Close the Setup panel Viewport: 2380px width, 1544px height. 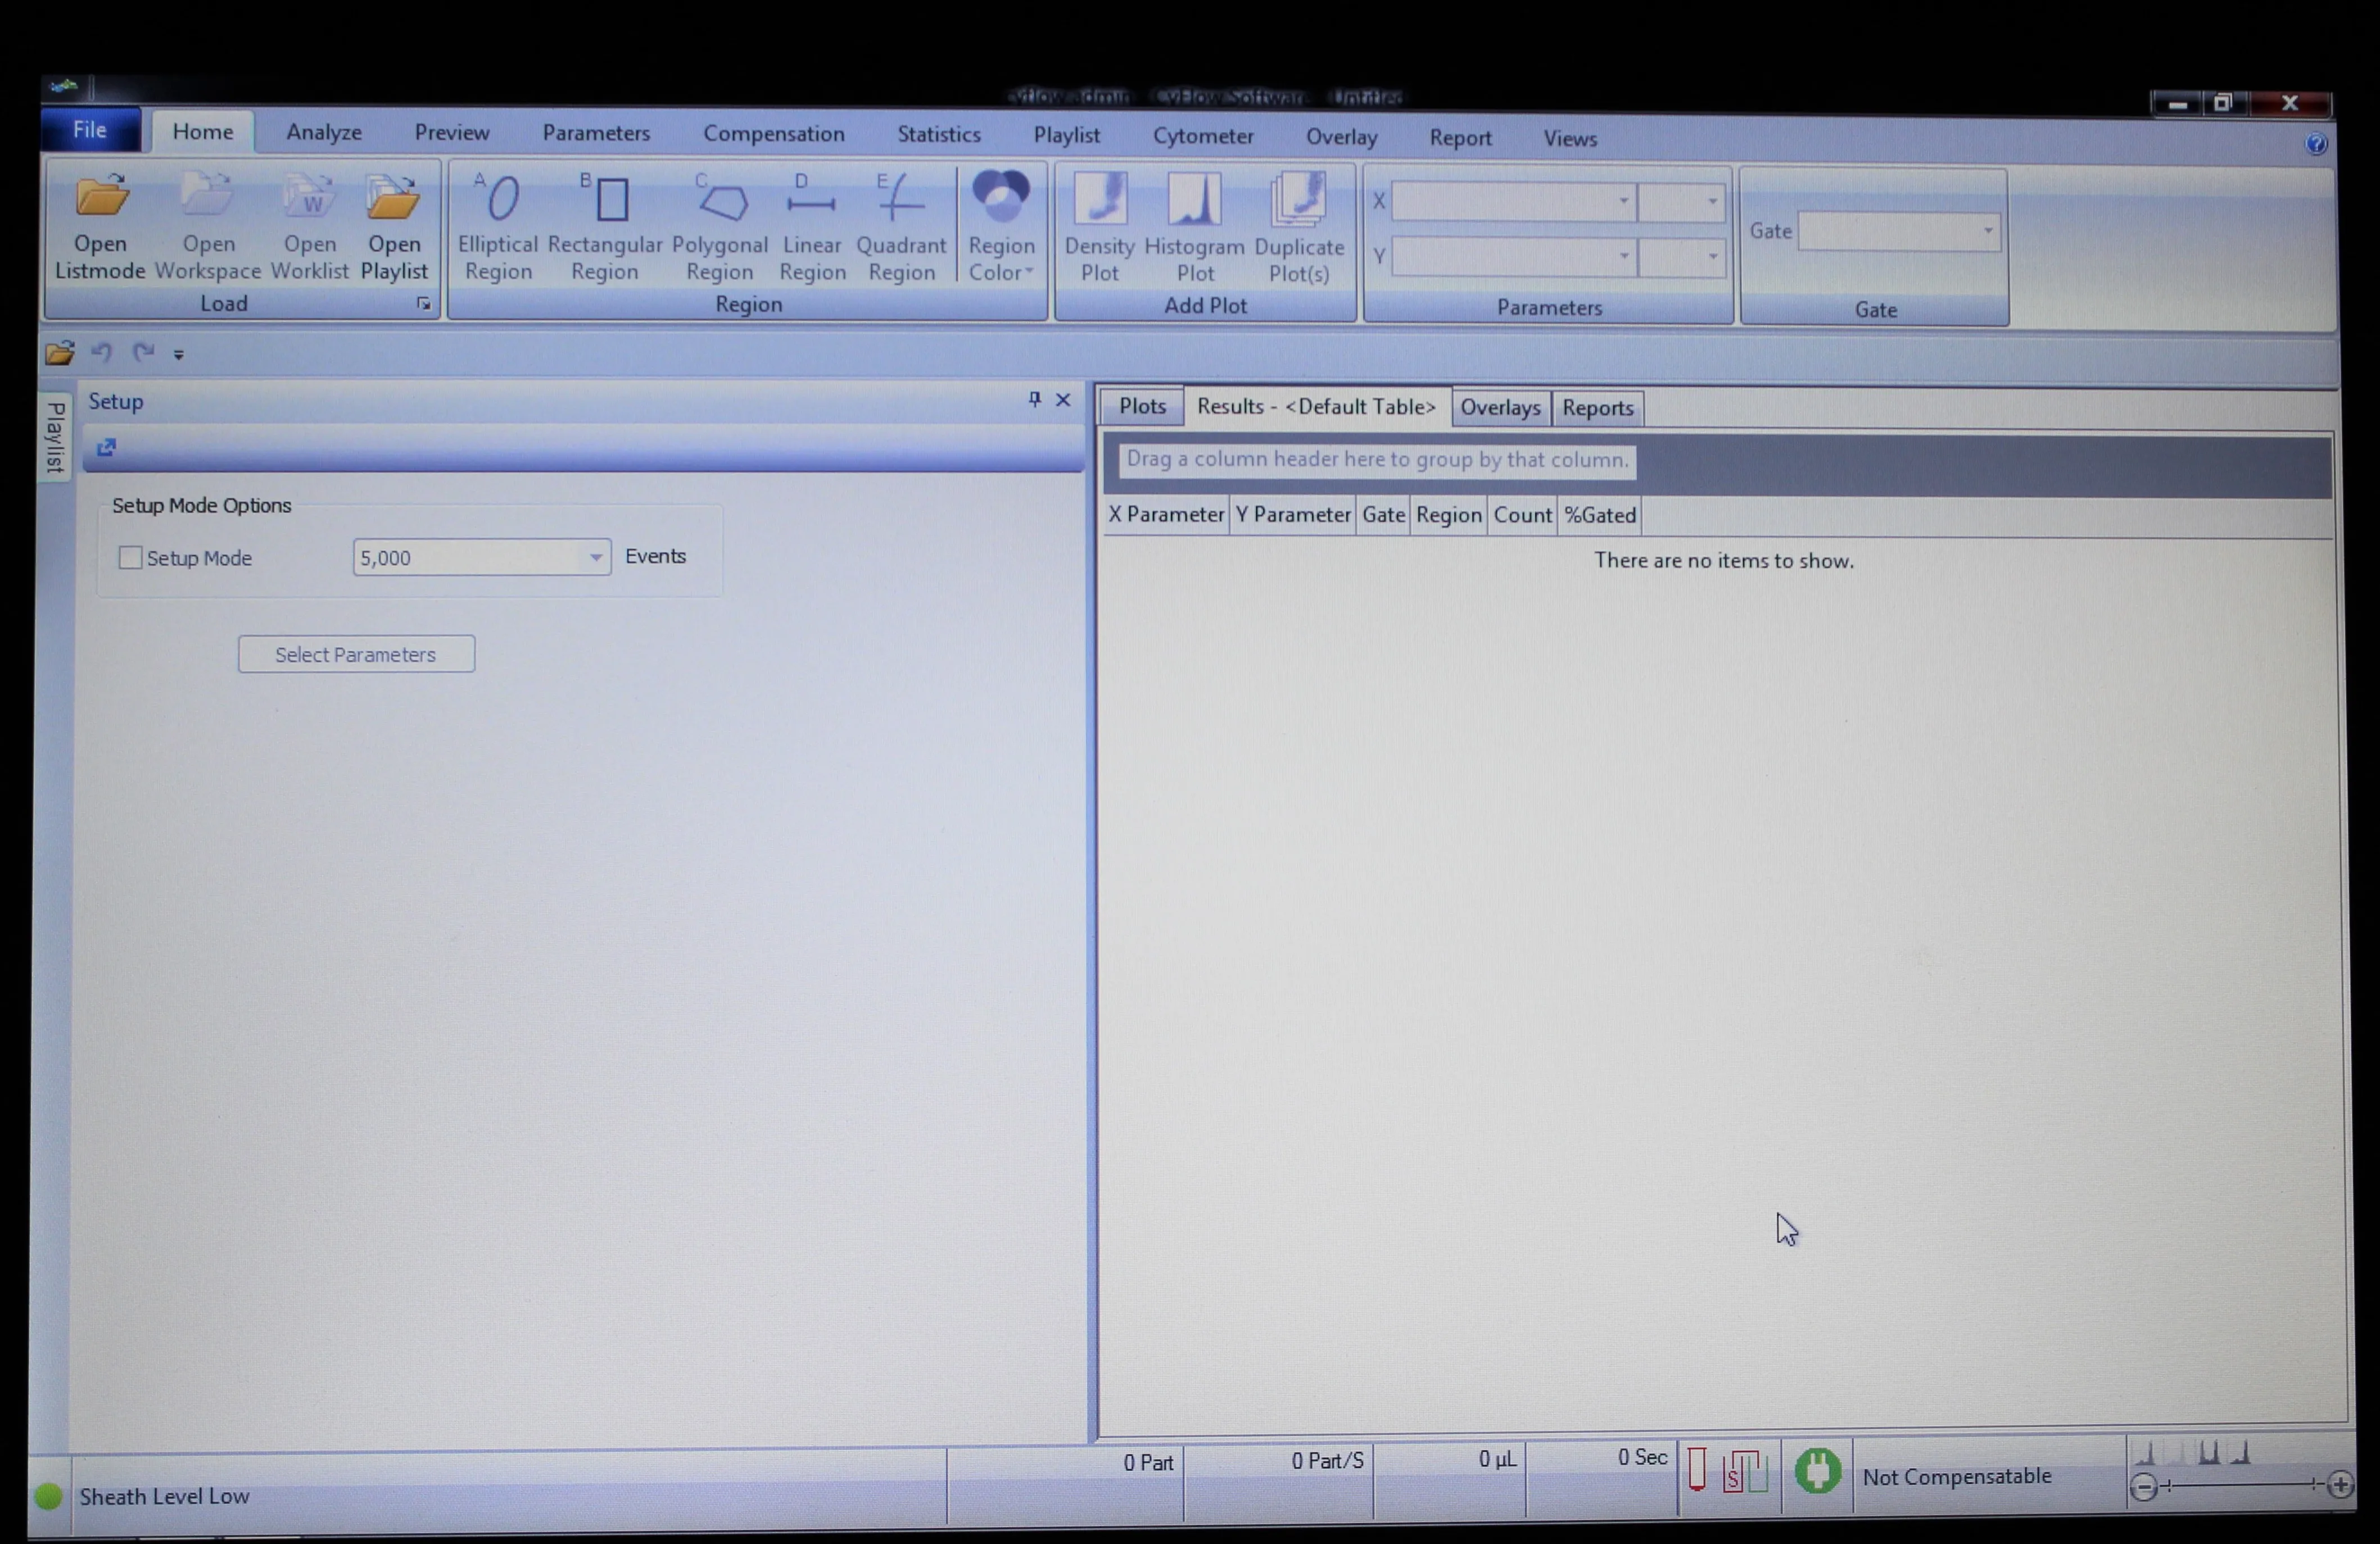[1063, 399]
